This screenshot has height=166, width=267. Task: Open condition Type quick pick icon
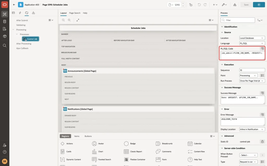pyautogui.click(x=262, y=162)
